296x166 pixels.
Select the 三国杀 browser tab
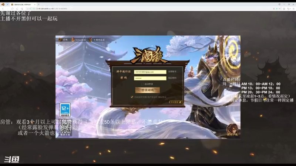pos(23,4)
